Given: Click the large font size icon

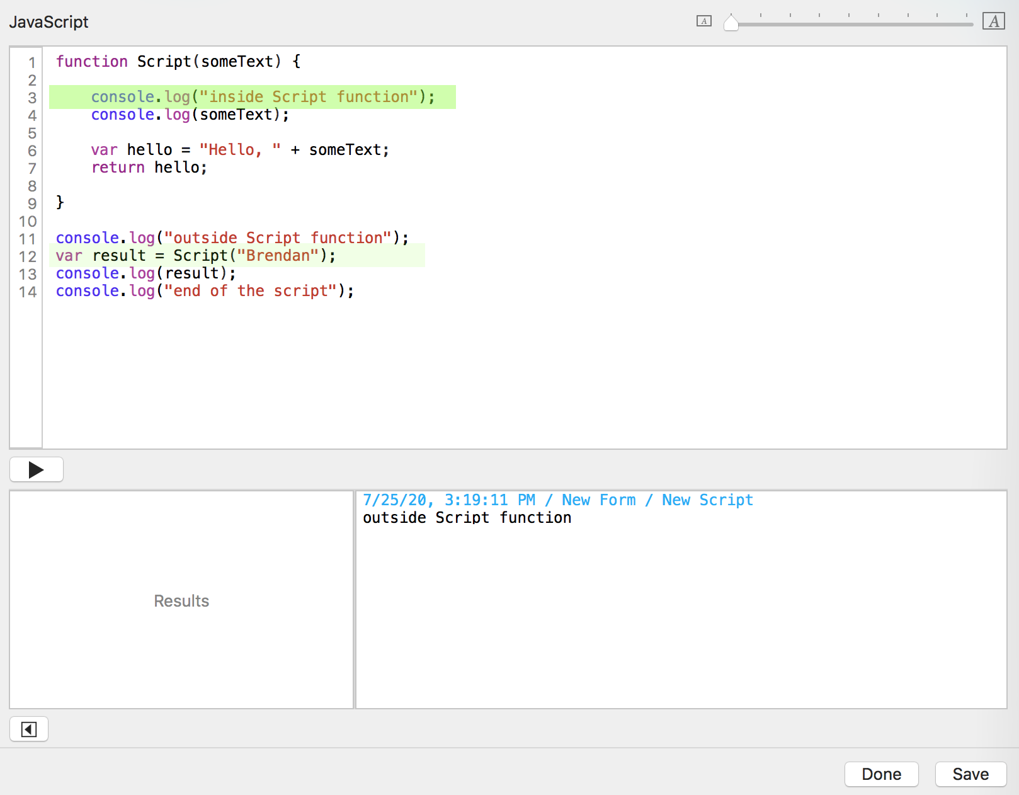Looking at the screenshot, I should [993, 21].
